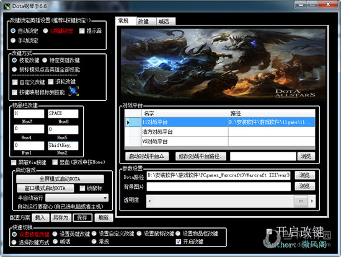Click 窗口模式启动DOTA button
The width and height of the screenshot is (341, 257).
point(45,188)
